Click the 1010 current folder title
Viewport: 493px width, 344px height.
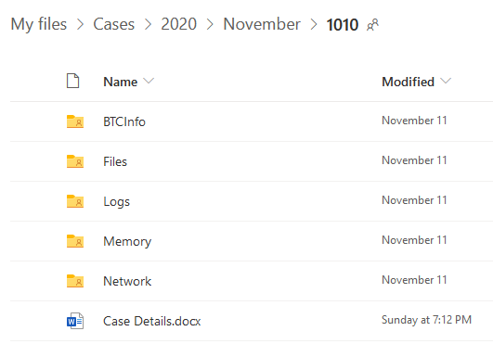point(343,25)
